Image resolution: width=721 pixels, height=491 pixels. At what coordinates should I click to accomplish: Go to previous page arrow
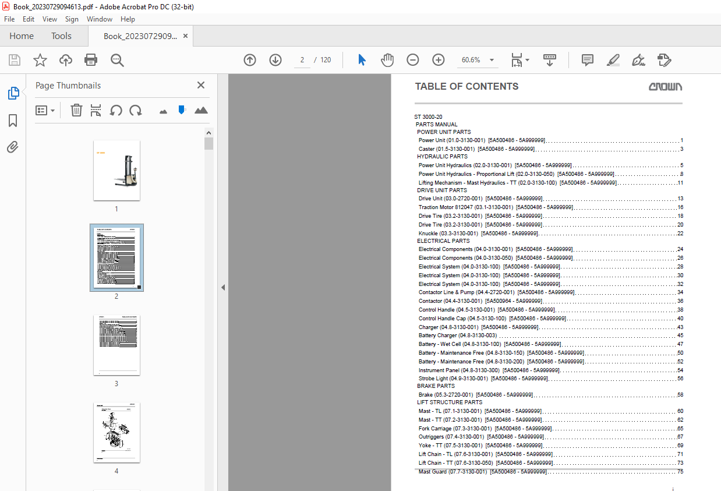pos(250,60)
